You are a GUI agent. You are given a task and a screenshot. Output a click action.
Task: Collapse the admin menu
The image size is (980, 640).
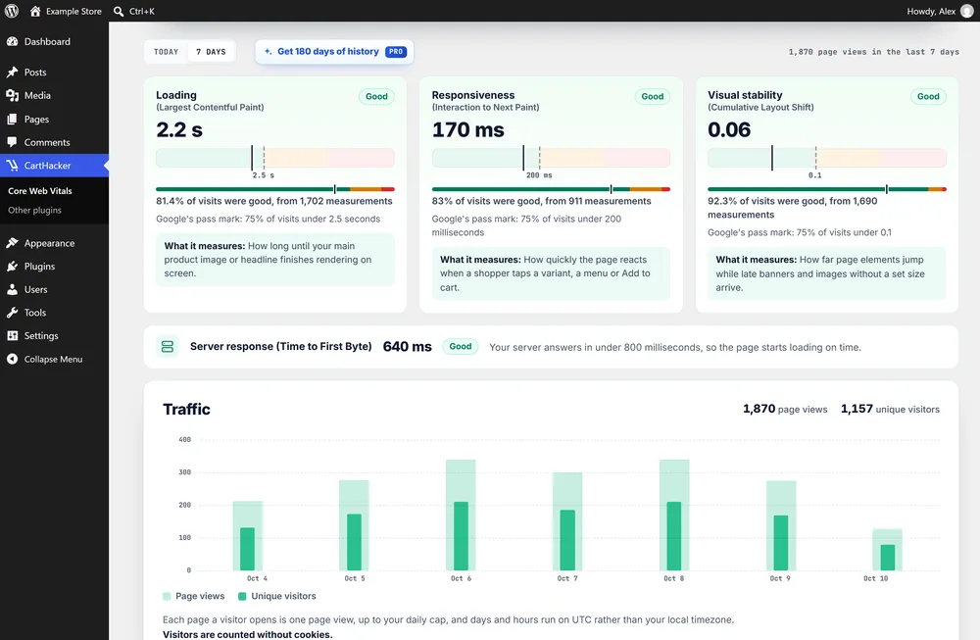coord(54,359)
